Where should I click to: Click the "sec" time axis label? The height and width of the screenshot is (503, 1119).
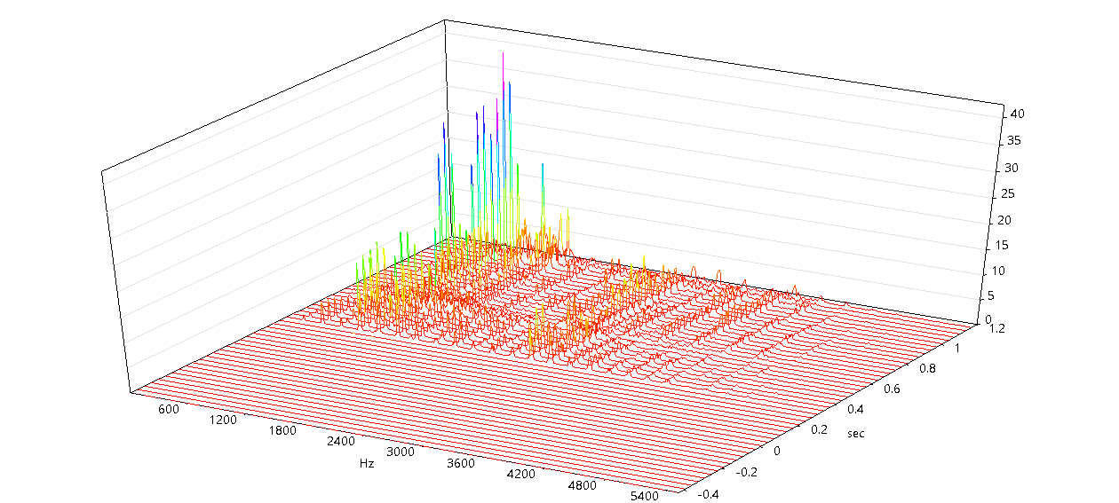tap(855, 434)
